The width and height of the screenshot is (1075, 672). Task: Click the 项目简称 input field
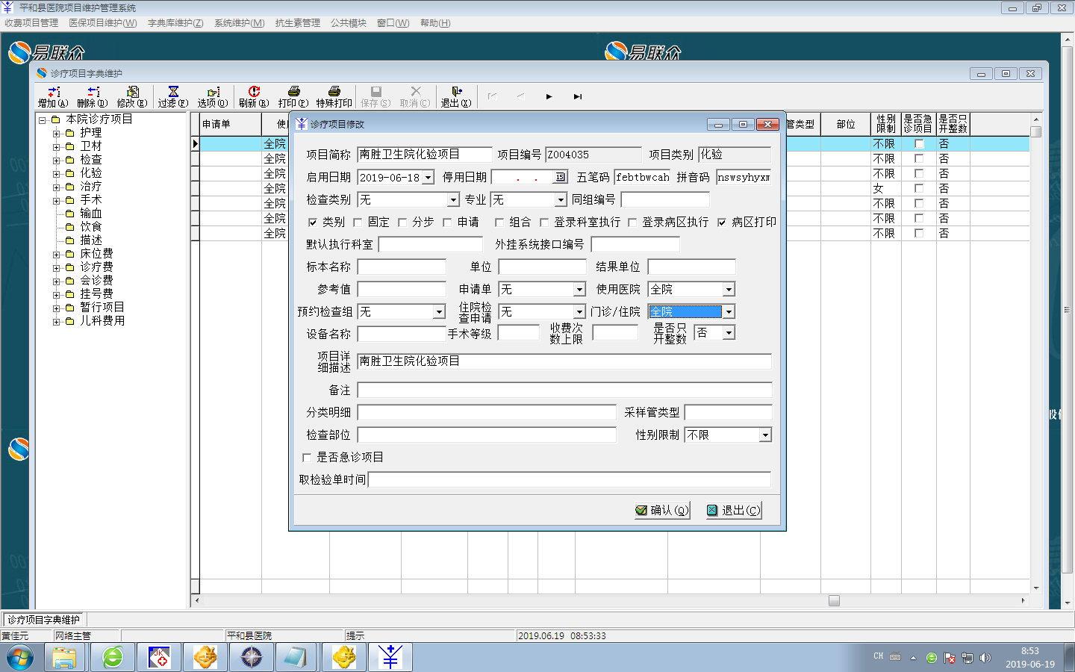[425, 155]
